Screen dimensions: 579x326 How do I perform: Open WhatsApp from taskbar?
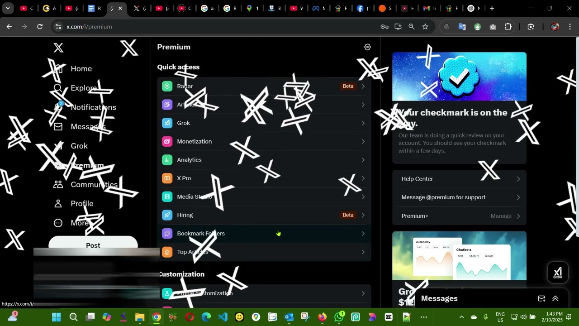pos(339,317)
